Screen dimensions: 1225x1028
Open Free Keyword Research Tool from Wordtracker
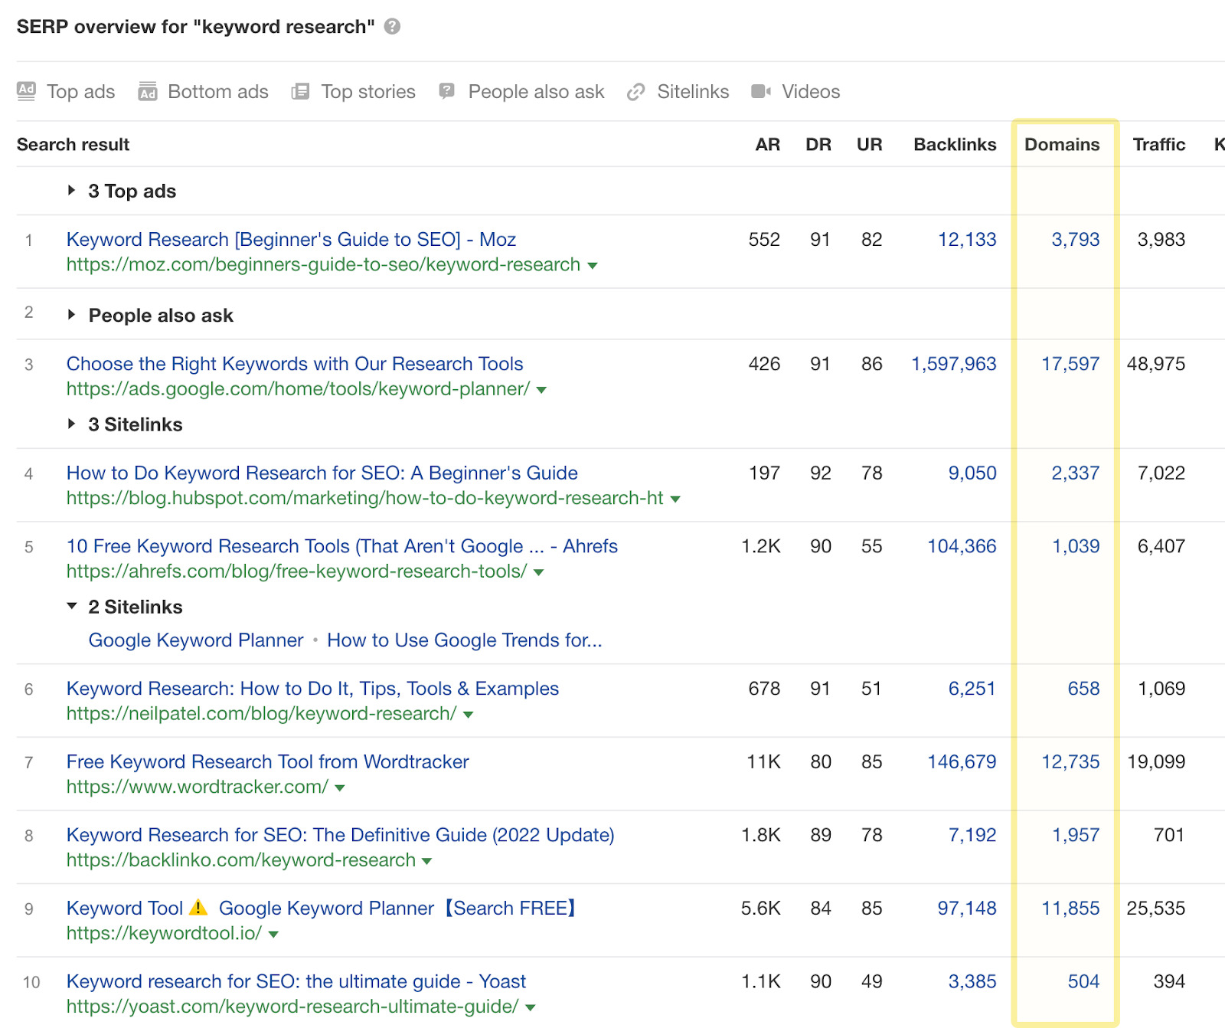(x=268, y=761)
